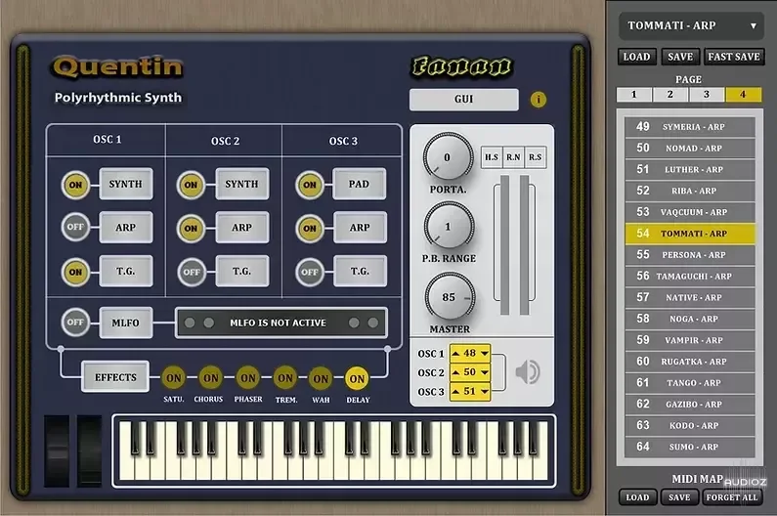Click the MASTER volume knob

click(x=450, y=297)
